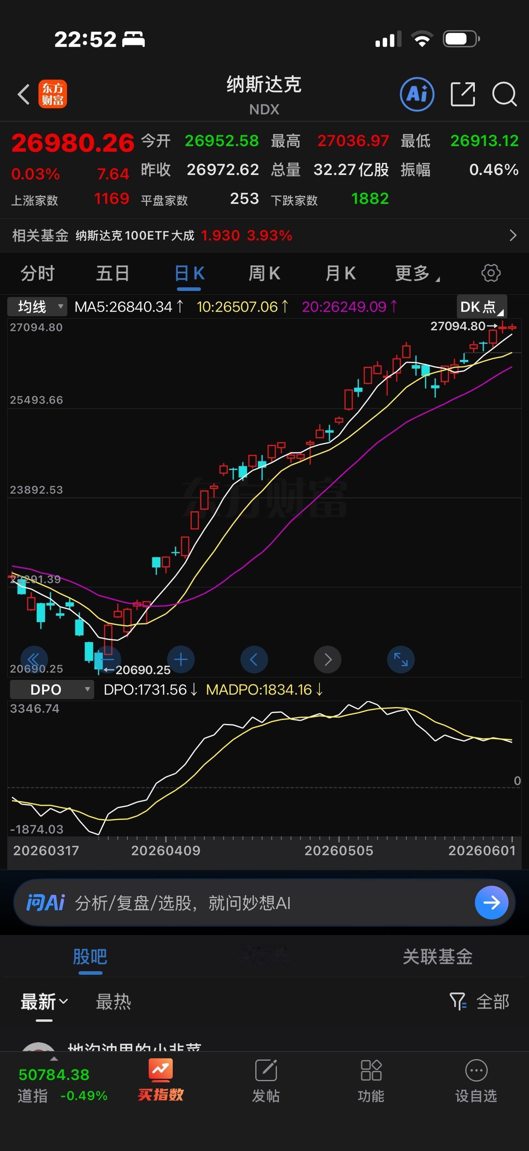Open the filter icon beside 全部

(x=458, y=1001)
